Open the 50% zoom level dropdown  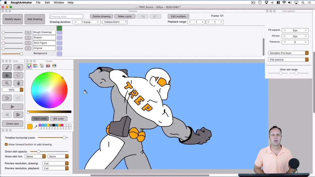[x=13, y=90]
